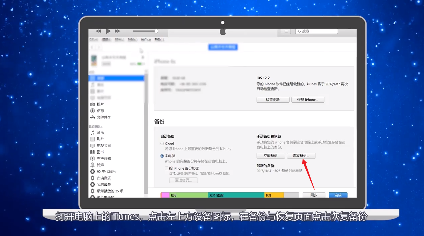The image size is (424, 236).
Task: Open the list view icon near search
Action: pyautogui.click(x=286, y=31)
